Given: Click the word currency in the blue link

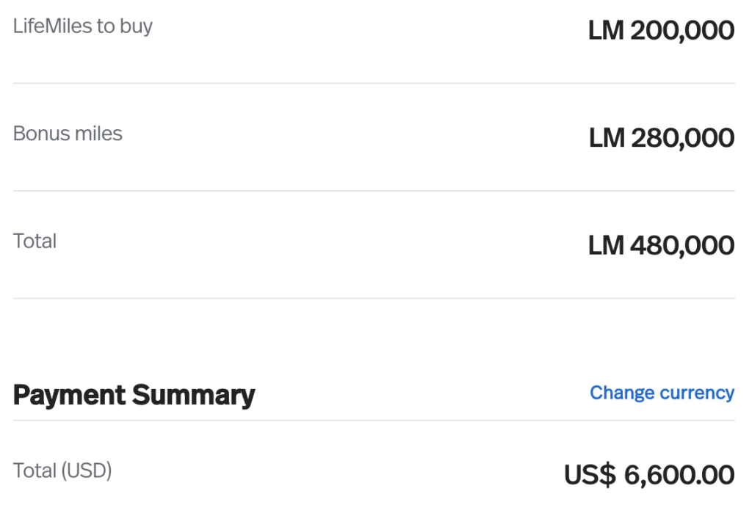Looking at the screenshot, I should pyautogui.click(x=698, y=393).
